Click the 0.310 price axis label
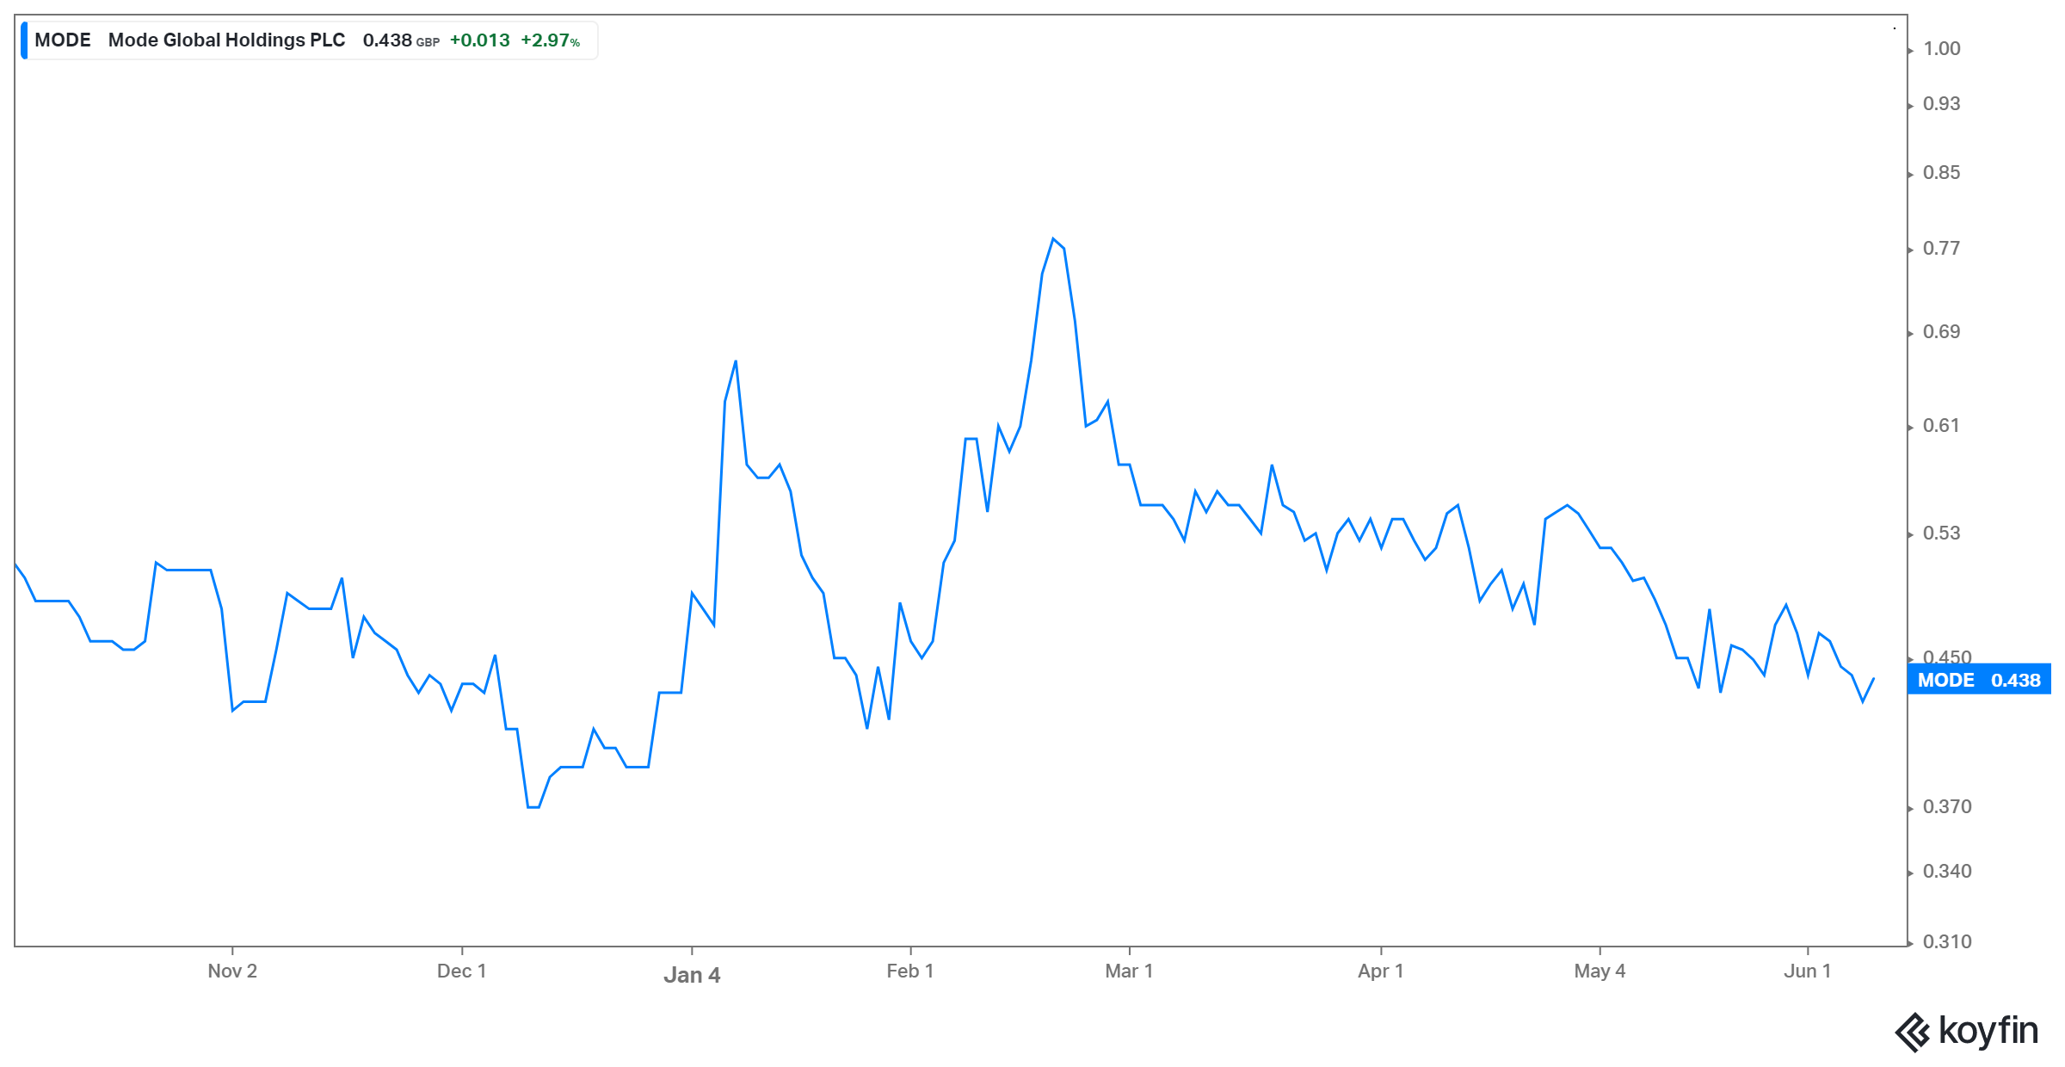This screenshot has height=1067, width=2065. click(x=1947, y=941)
